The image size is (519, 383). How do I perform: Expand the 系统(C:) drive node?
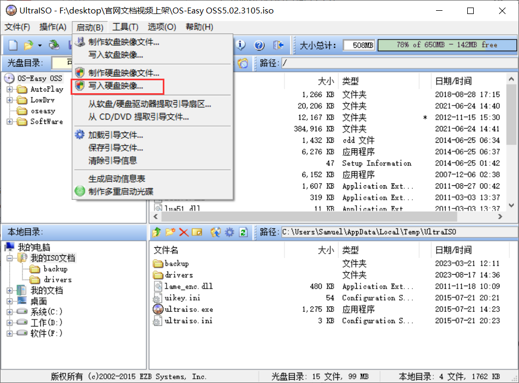pyautogui.click(x=10, y=312)
